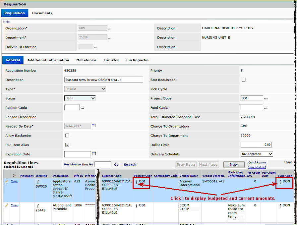
Task: Click the pencil edit icon for item 25449
Action: 6,205
